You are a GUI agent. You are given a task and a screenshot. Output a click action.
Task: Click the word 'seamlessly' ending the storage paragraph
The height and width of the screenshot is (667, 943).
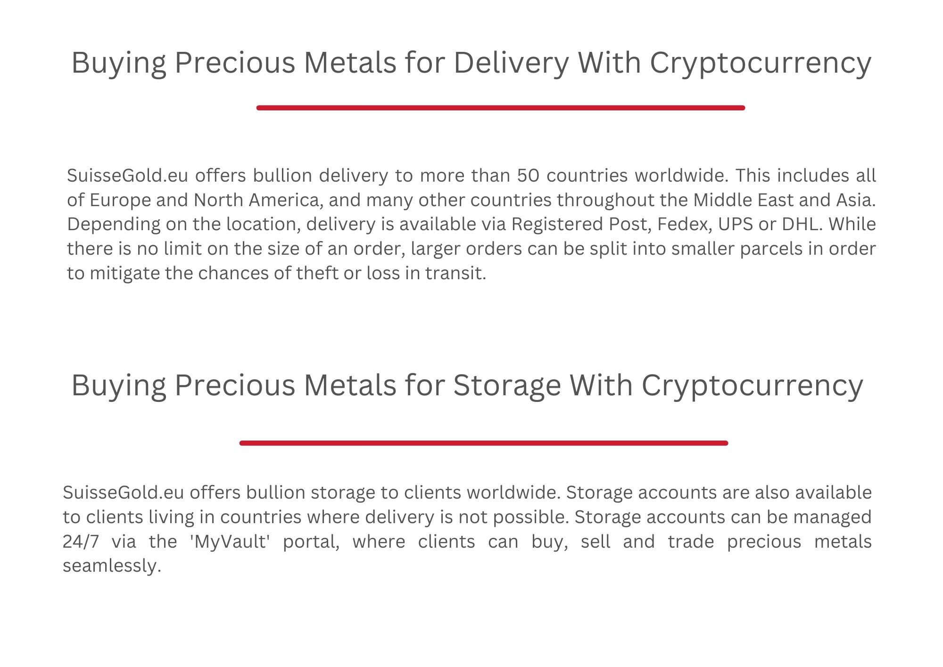coord(112,566)
